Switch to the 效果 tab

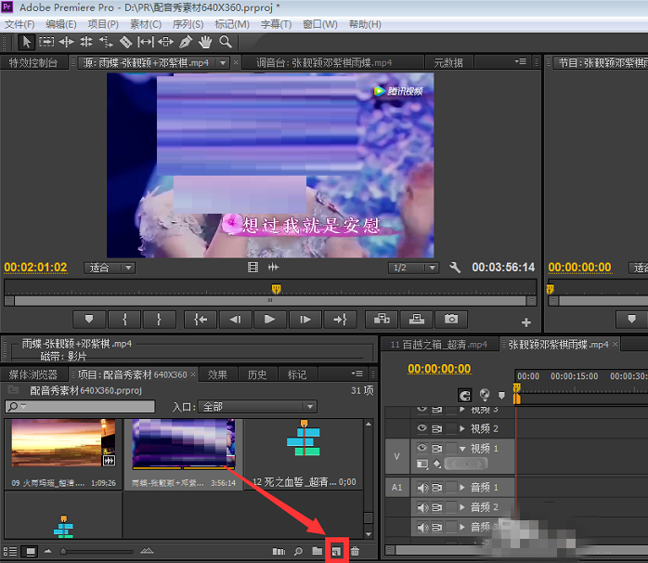pyautogui.click(x=218, y=374)
